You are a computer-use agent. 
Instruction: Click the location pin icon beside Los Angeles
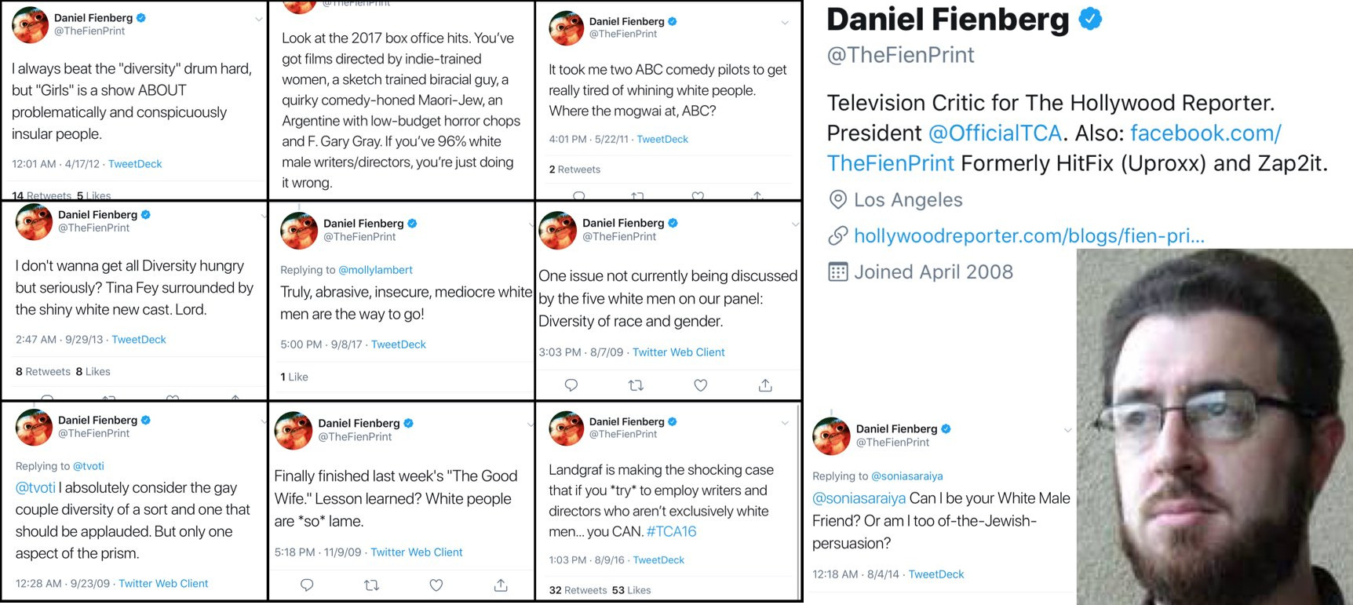click(x=838, y=199)
